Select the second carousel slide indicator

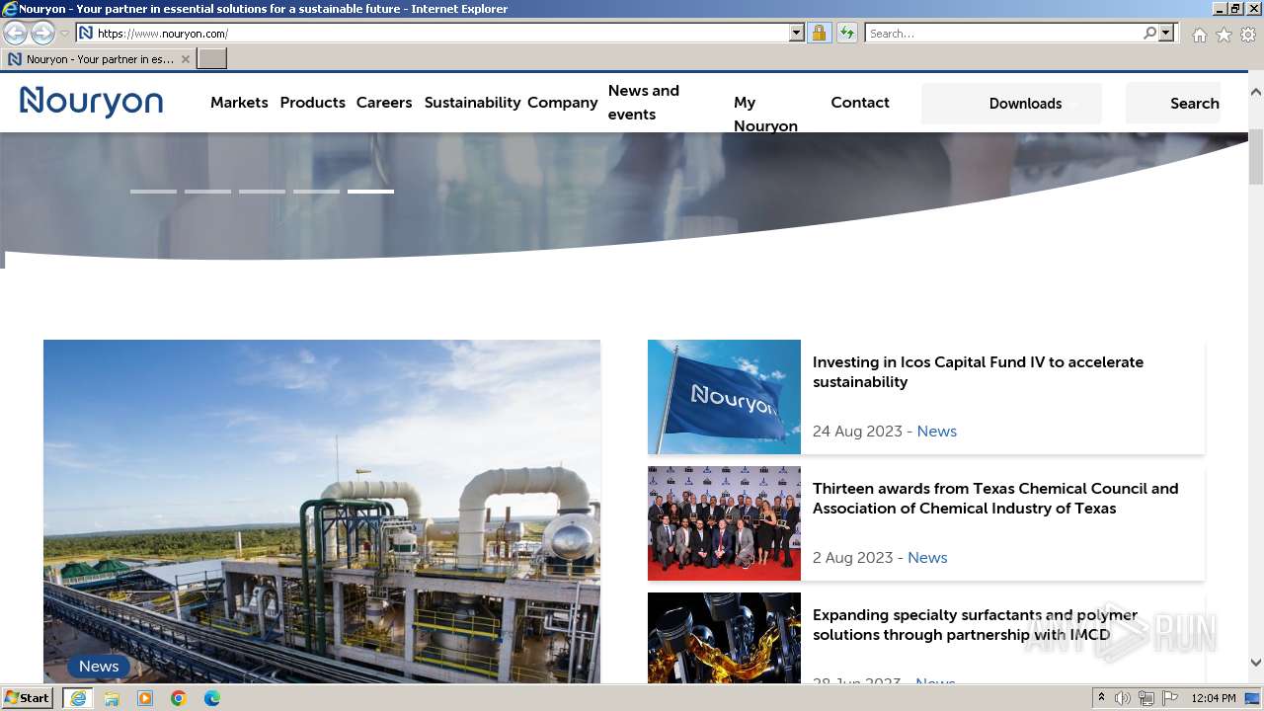(x=207, y=192)
